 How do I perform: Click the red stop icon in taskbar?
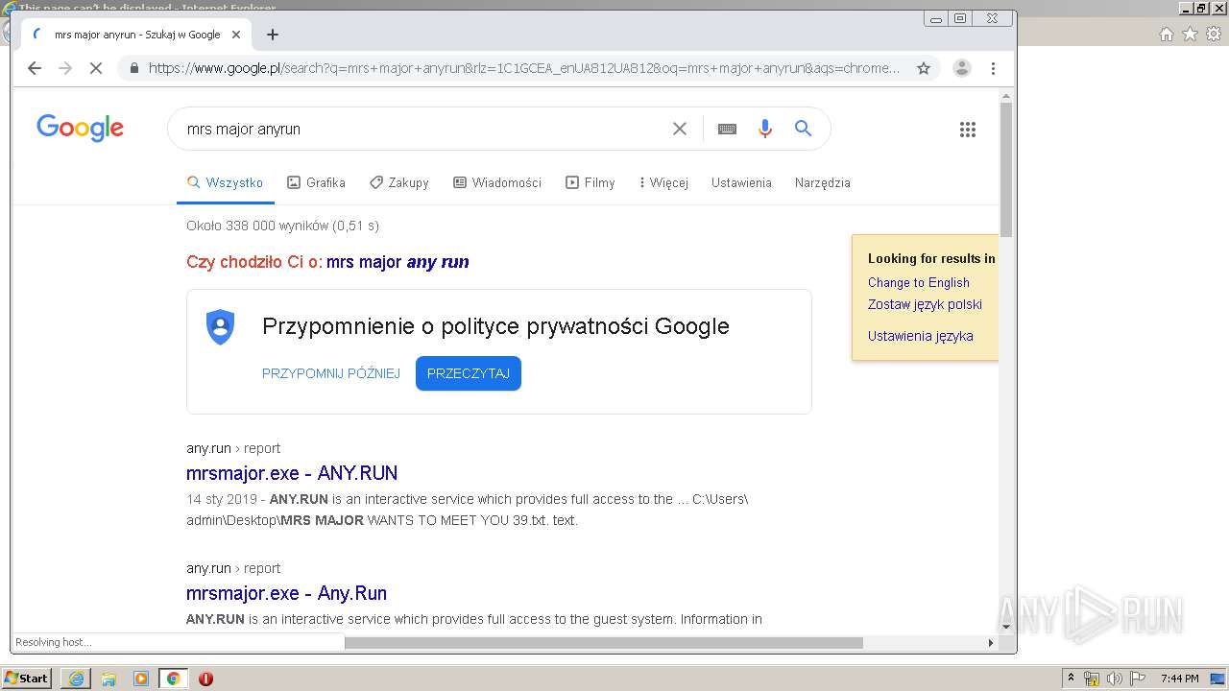205,679
